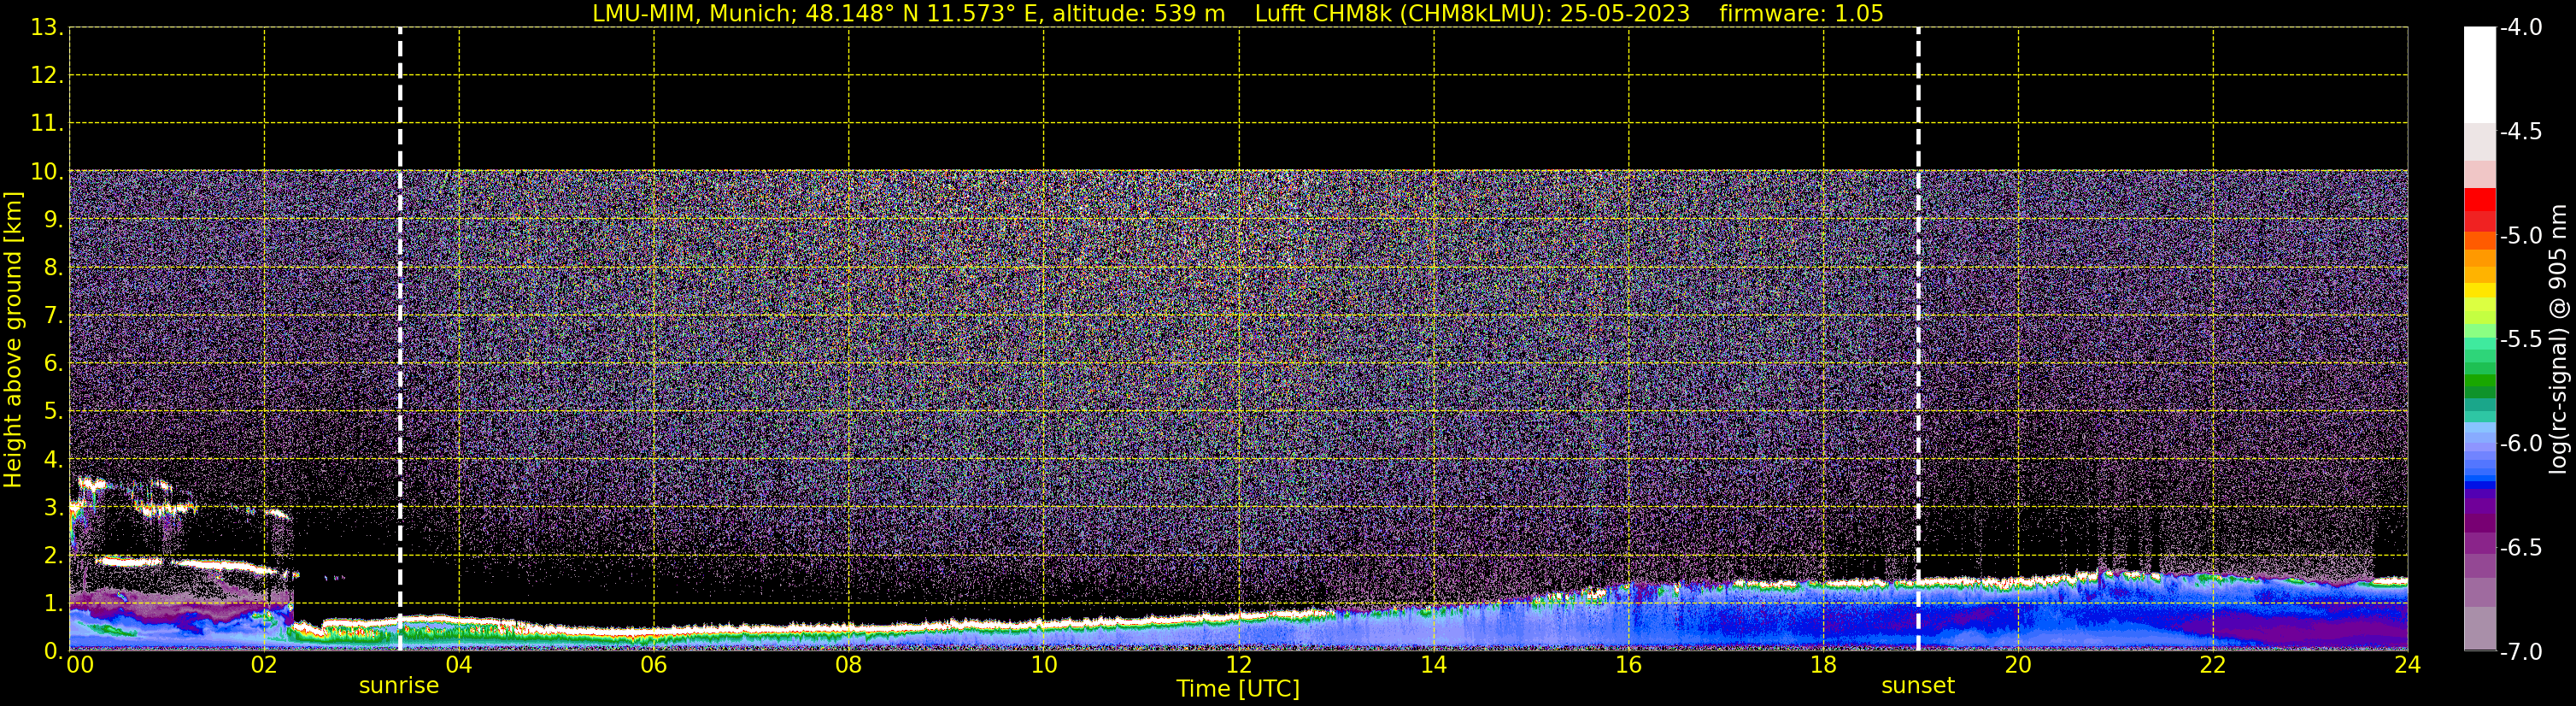Click the '08' time tick label

click(x=848, y=665)
